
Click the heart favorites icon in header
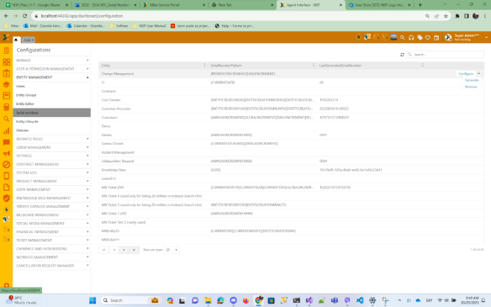(428, 38)
